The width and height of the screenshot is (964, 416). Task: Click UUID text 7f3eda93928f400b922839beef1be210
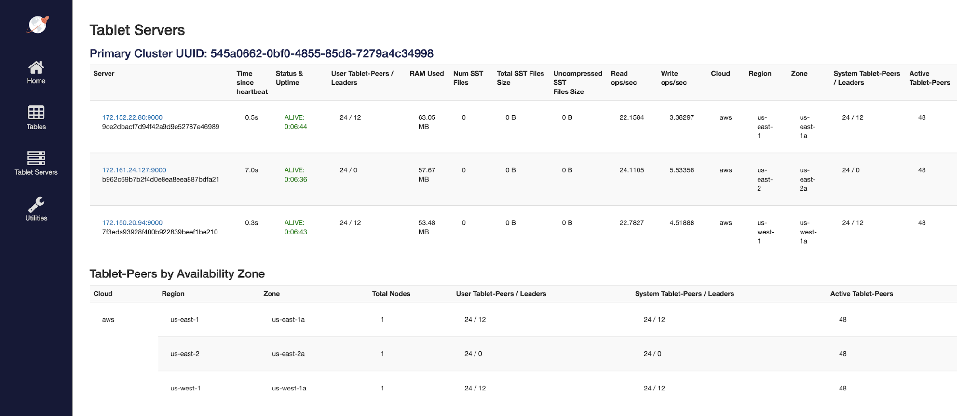160,232
